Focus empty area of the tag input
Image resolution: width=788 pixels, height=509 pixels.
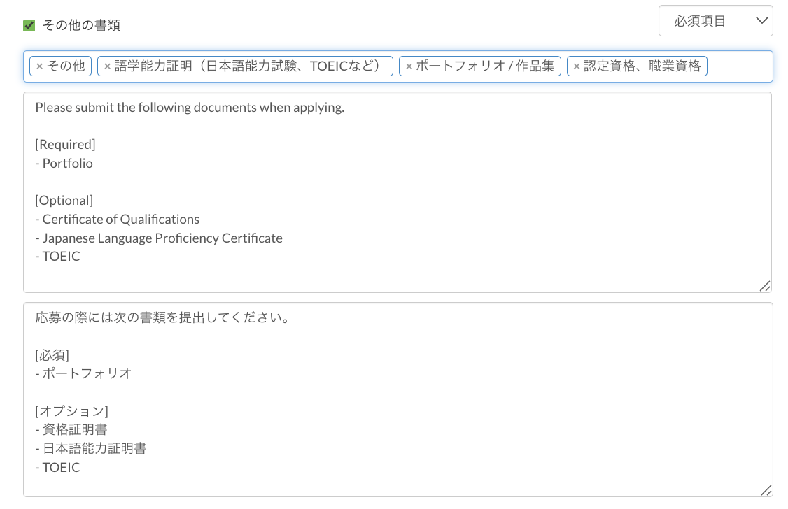click(739, 66)
